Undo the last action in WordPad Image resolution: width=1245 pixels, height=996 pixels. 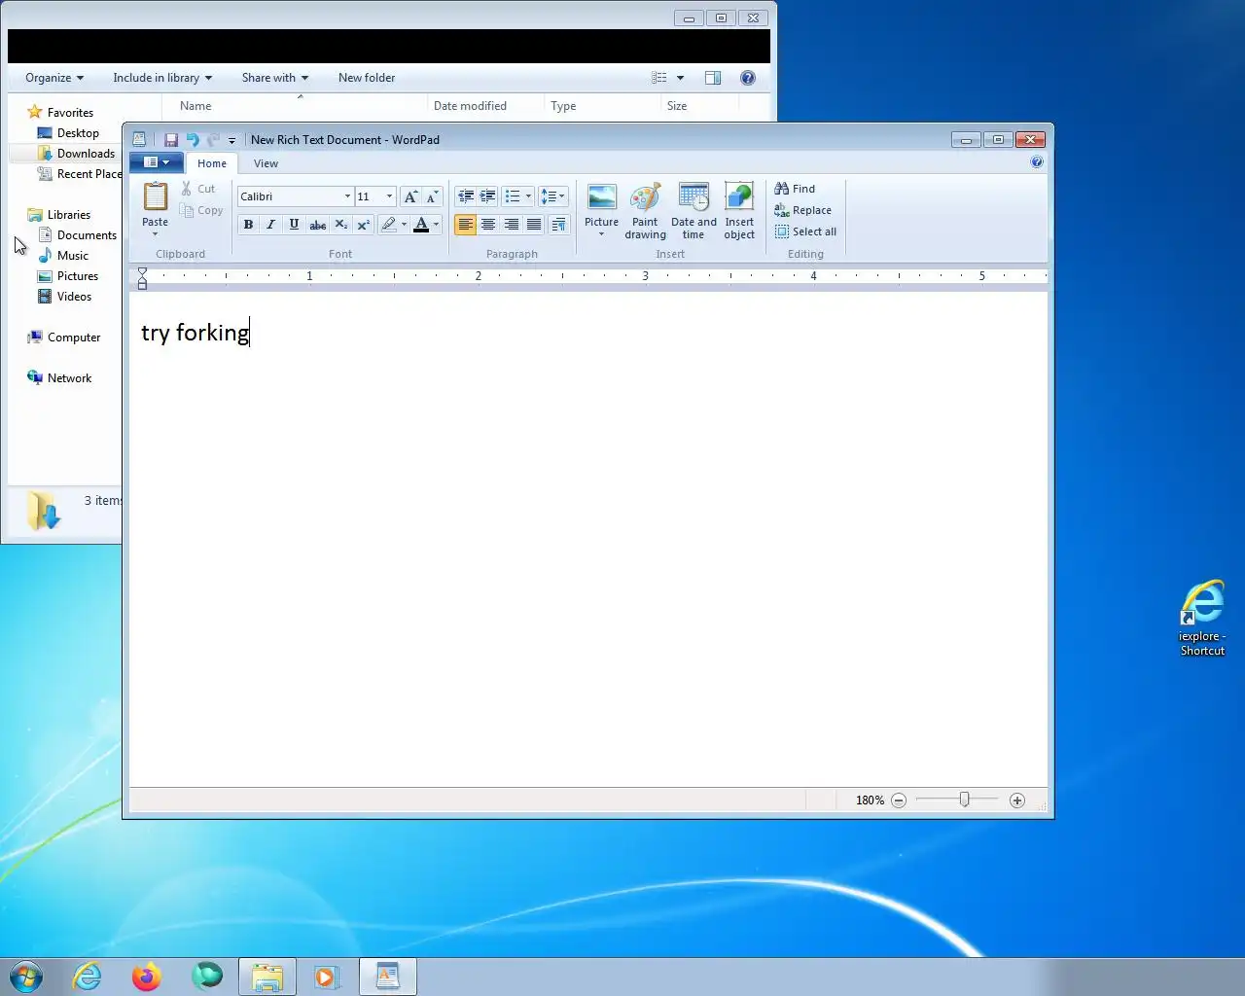tap(192, 140)
